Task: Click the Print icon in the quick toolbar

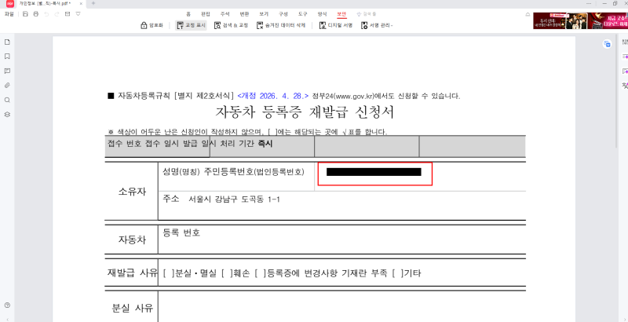Action: click(35, 14)
